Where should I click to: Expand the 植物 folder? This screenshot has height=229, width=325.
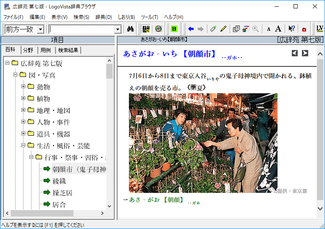pyautogui.click(x=23, y=98)
